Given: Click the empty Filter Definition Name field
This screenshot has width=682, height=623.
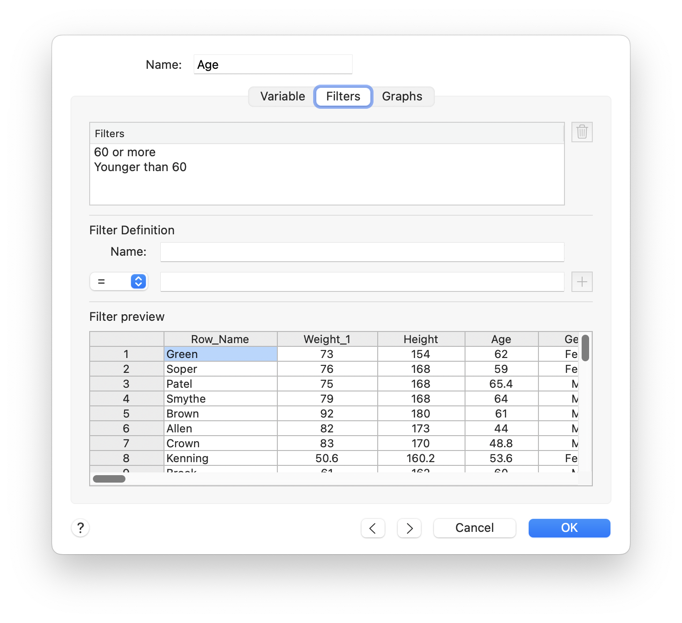Looking at the screenshot, I should (x=362, y=252).
